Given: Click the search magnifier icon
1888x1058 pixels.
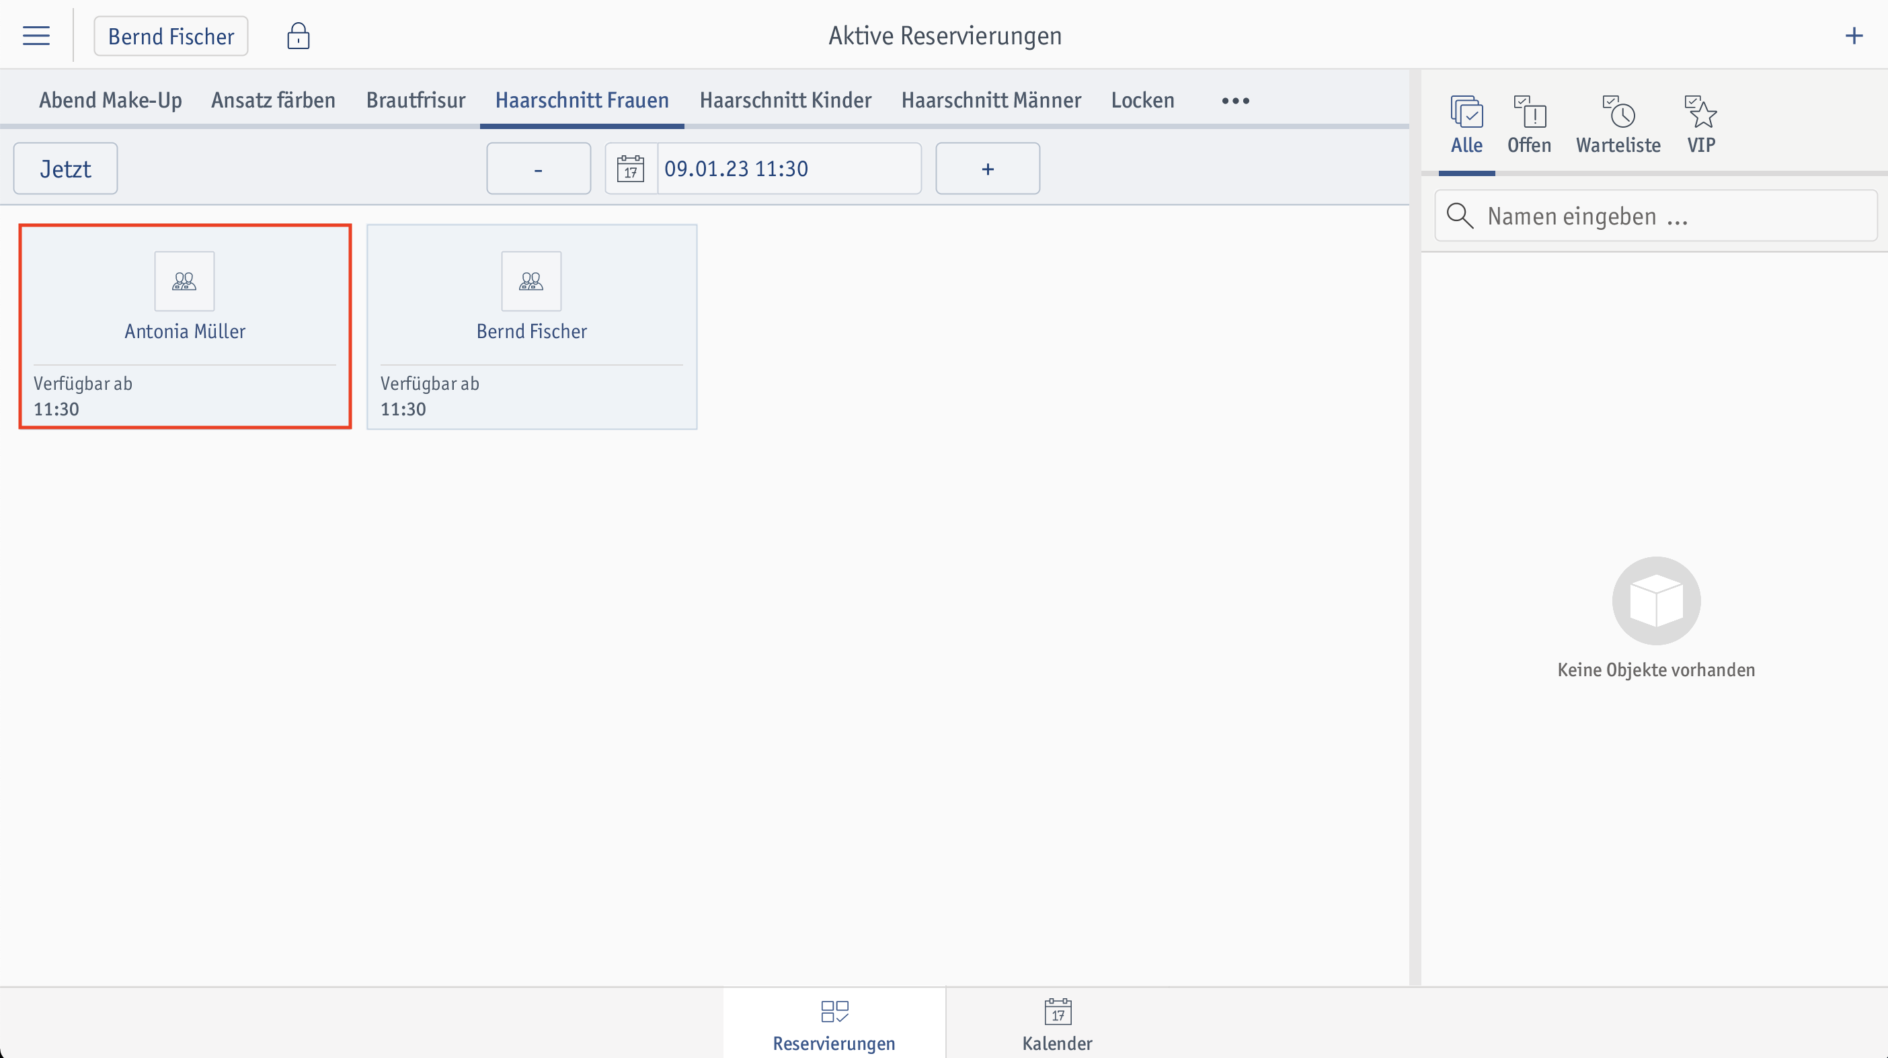Looking at the screenshot, I should 1460,216.
